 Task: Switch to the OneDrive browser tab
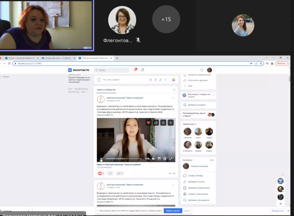click(57, 58)
